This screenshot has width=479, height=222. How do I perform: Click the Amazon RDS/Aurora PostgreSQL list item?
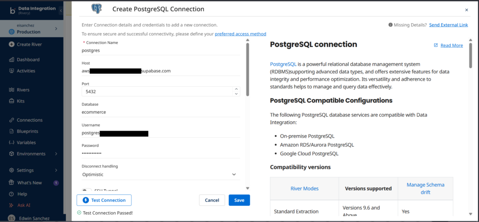[x=317, y=145]
